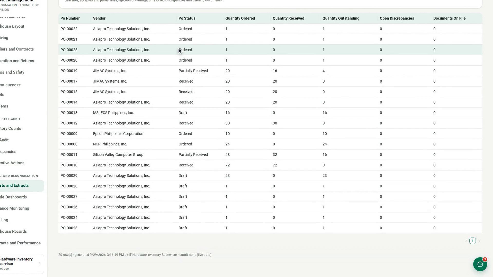The width and height of the screenshot is (493, 277).
Task: Go to the next page arrow
Action: click(x=479, y=241)
